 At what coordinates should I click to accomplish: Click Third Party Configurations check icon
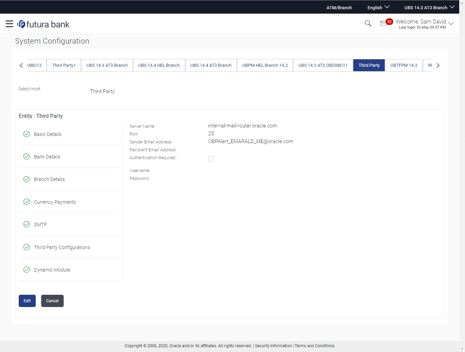(27, 247)
